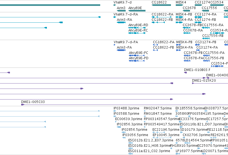
Task: Select the DME1-005C03 clone label
Action: [x=33, y=102]
